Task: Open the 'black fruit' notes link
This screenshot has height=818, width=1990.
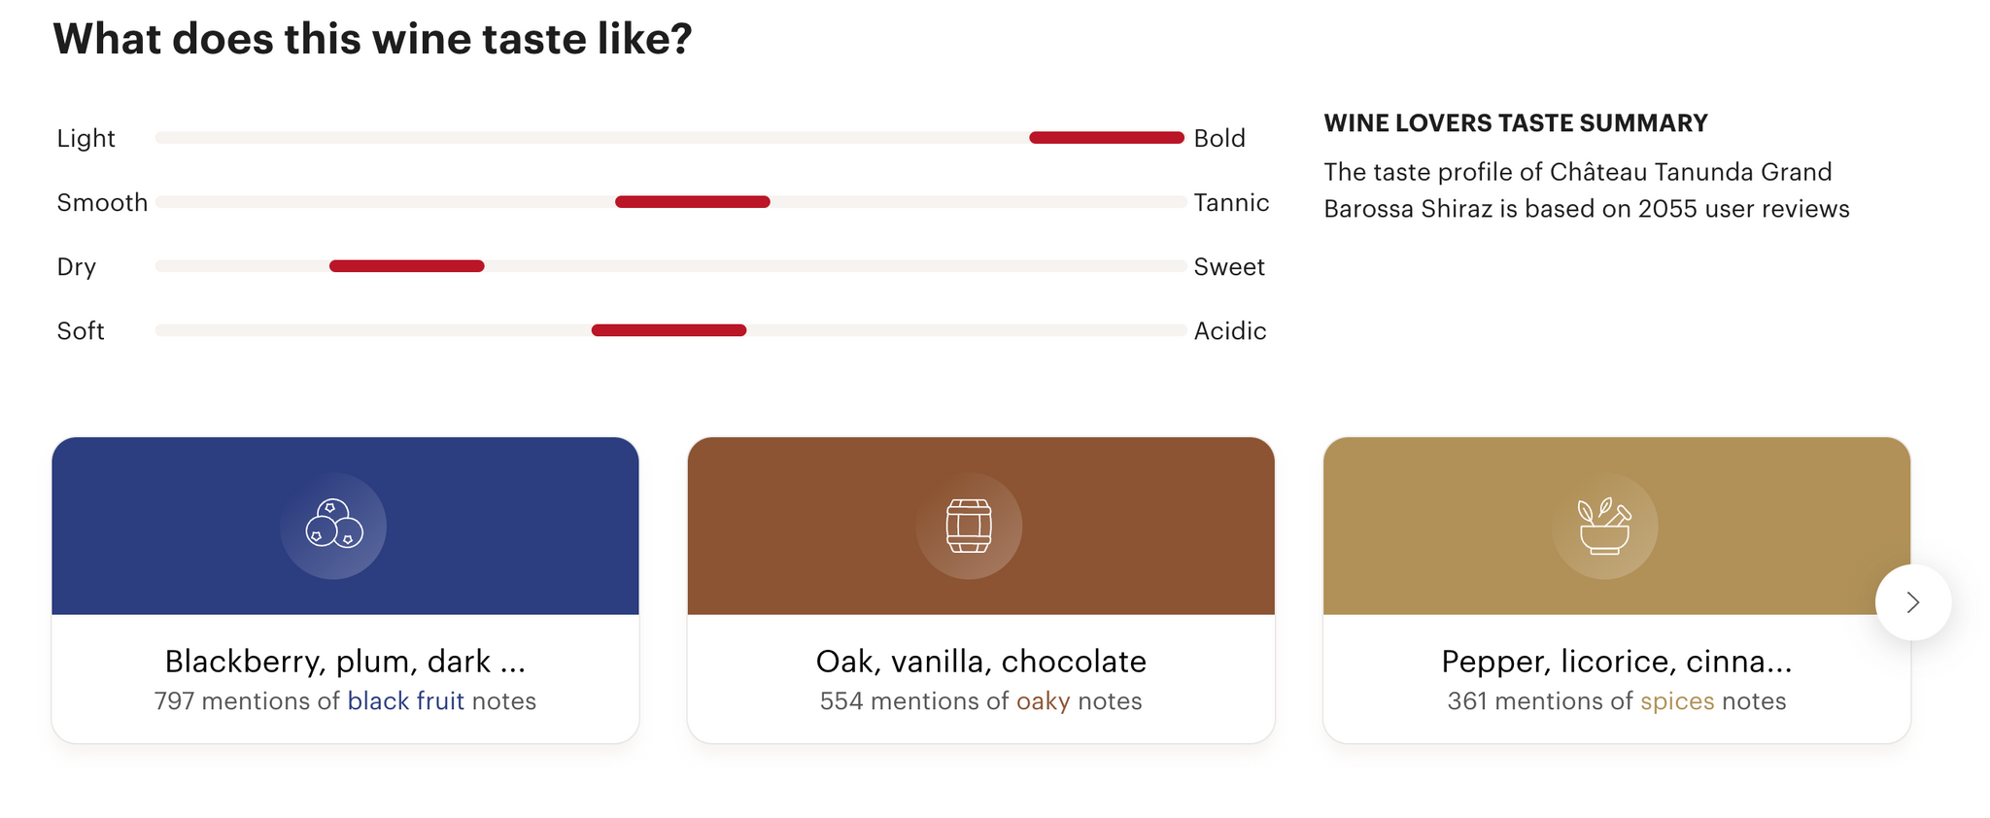Action: click(405, 701)
